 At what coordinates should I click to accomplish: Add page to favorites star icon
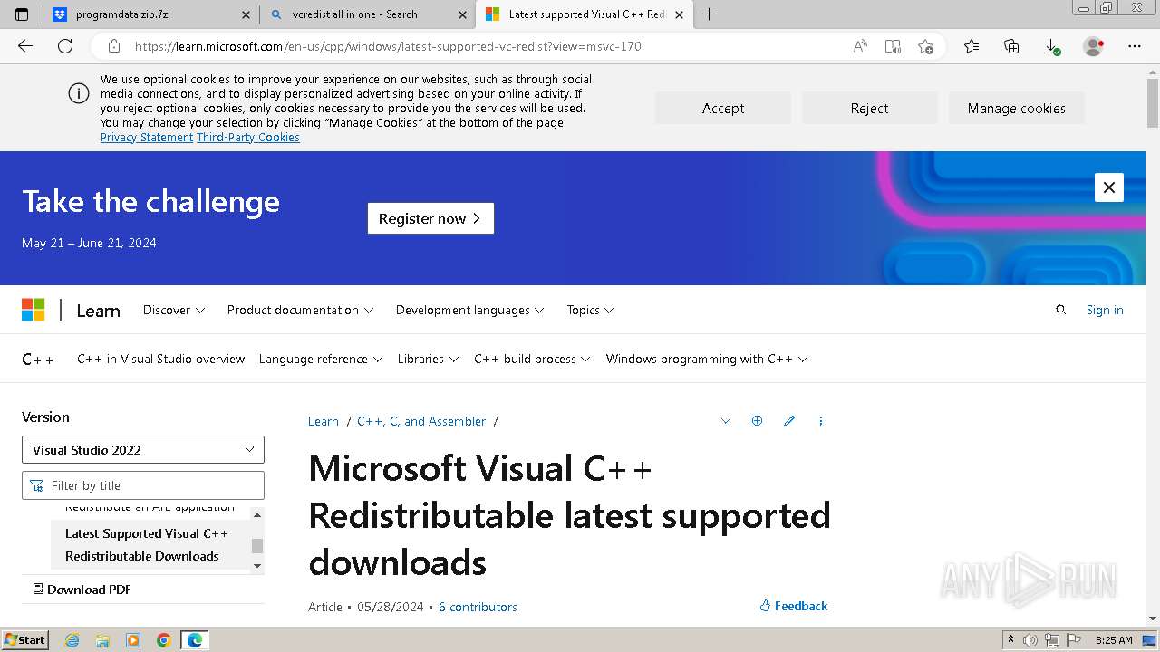tap(925, 46)
